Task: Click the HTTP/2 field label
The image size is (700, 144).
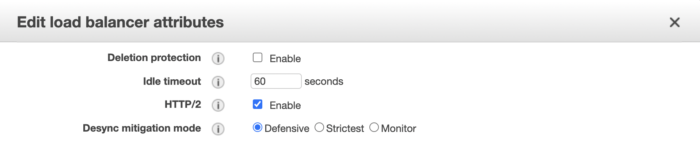Action: (183, 105)
